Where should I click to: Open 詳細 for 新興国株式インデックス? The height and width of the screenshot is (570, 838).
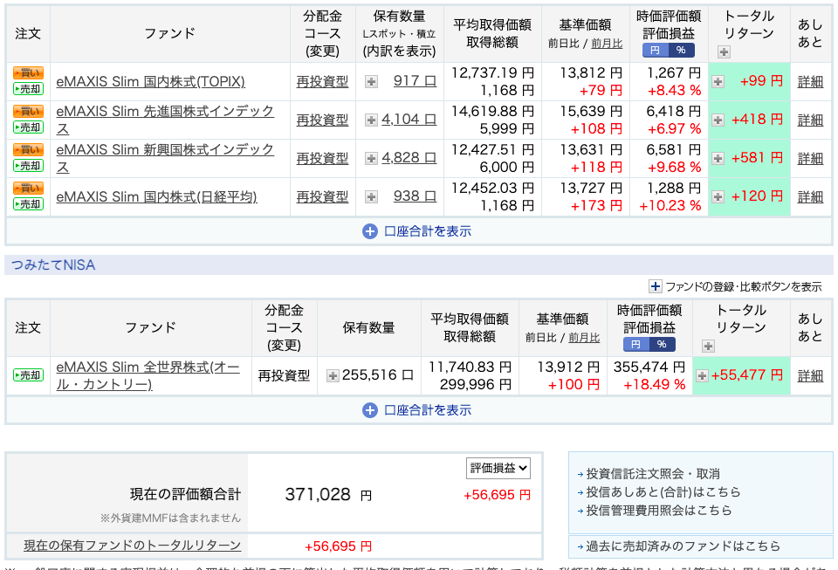[810, 159]
